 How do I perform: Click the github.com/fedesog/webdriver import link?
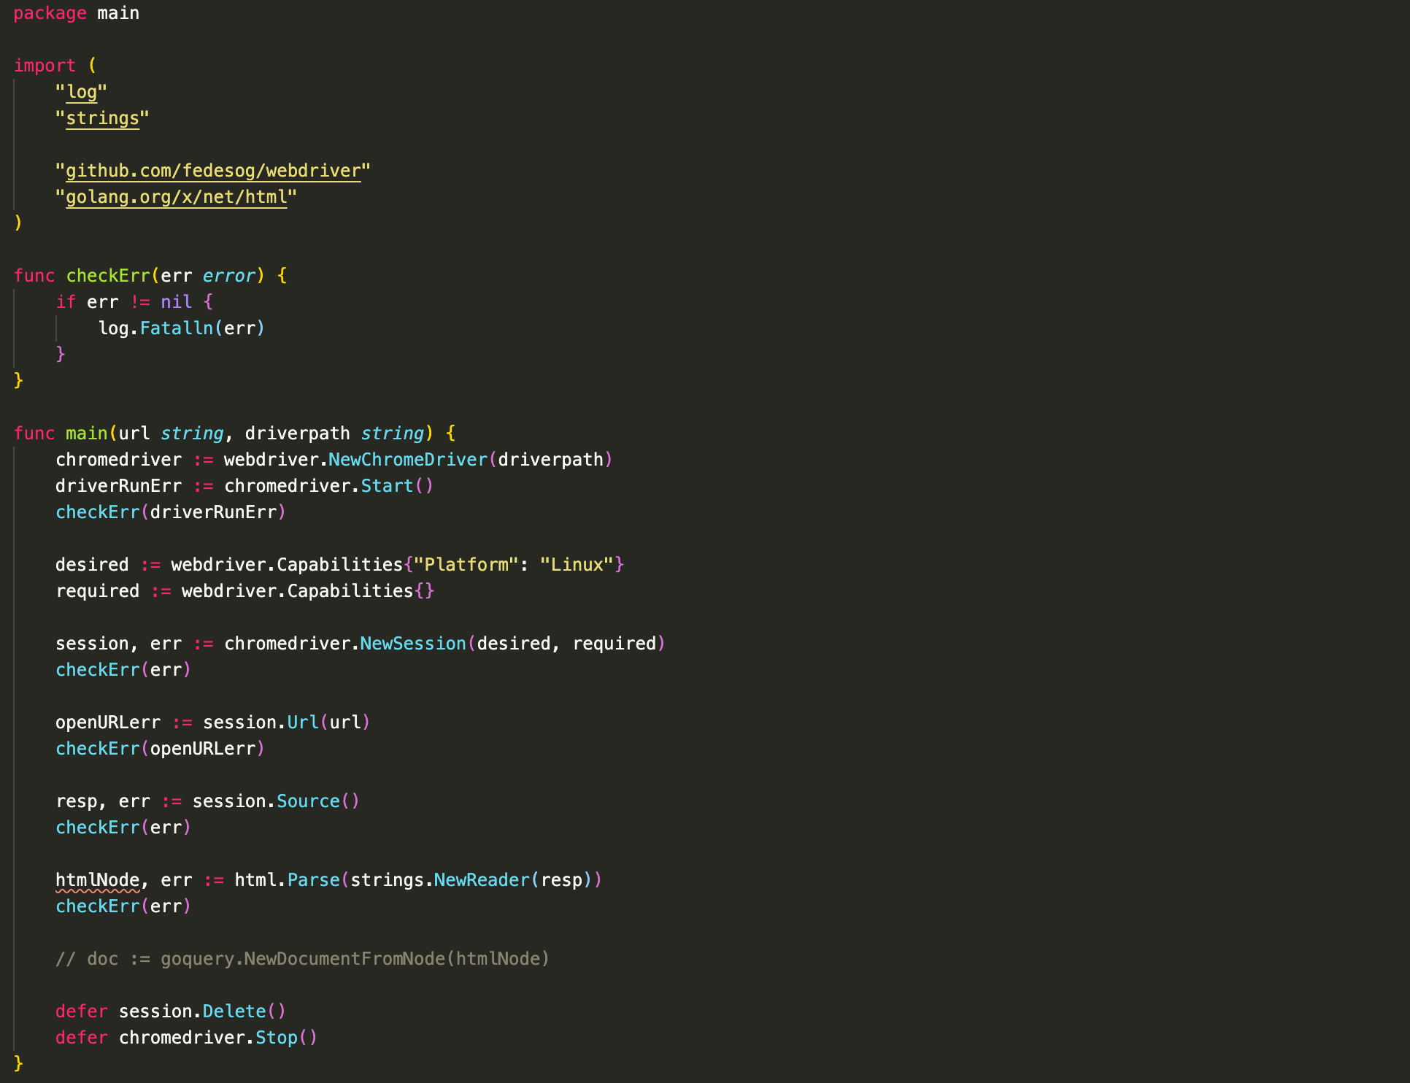pos(213,171)
